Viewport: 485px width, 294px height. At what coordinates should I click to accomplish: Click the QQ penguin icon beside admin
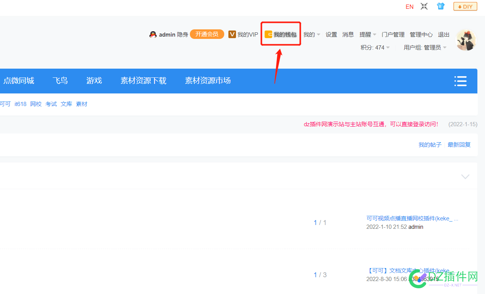pos(152,34)
